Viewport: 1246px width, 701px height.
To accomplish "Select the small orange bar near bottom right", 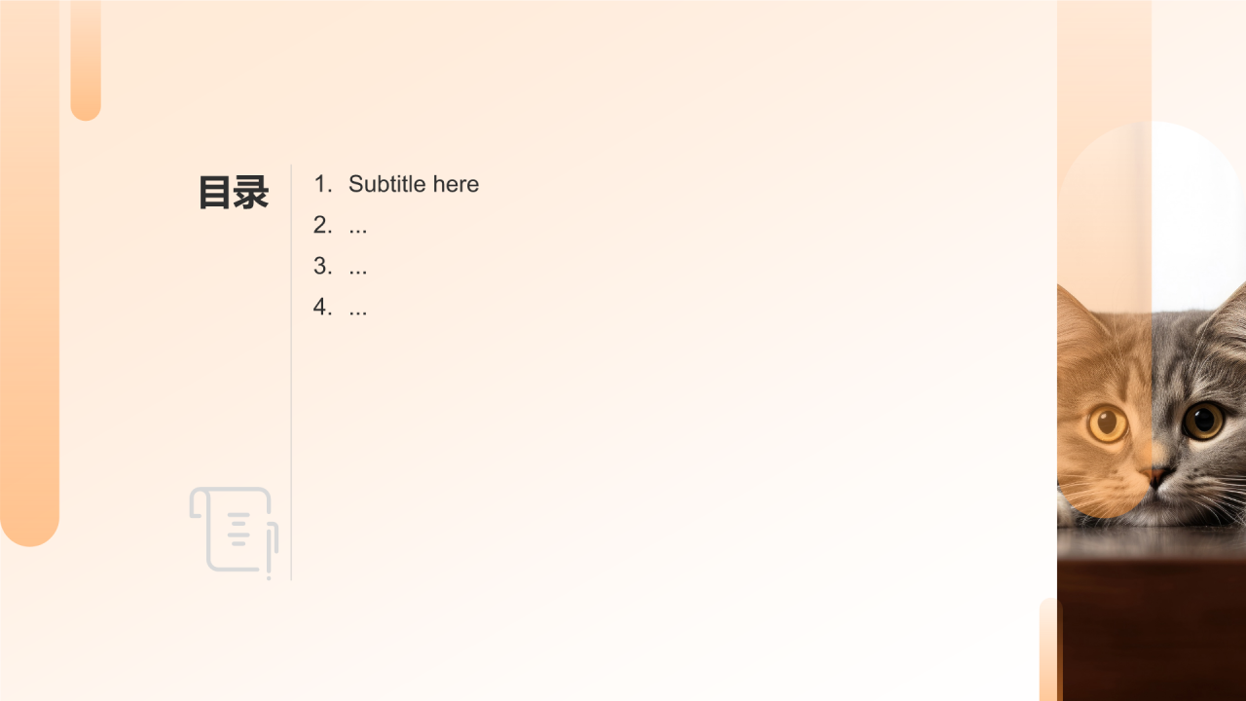I will coord(1050,649).
